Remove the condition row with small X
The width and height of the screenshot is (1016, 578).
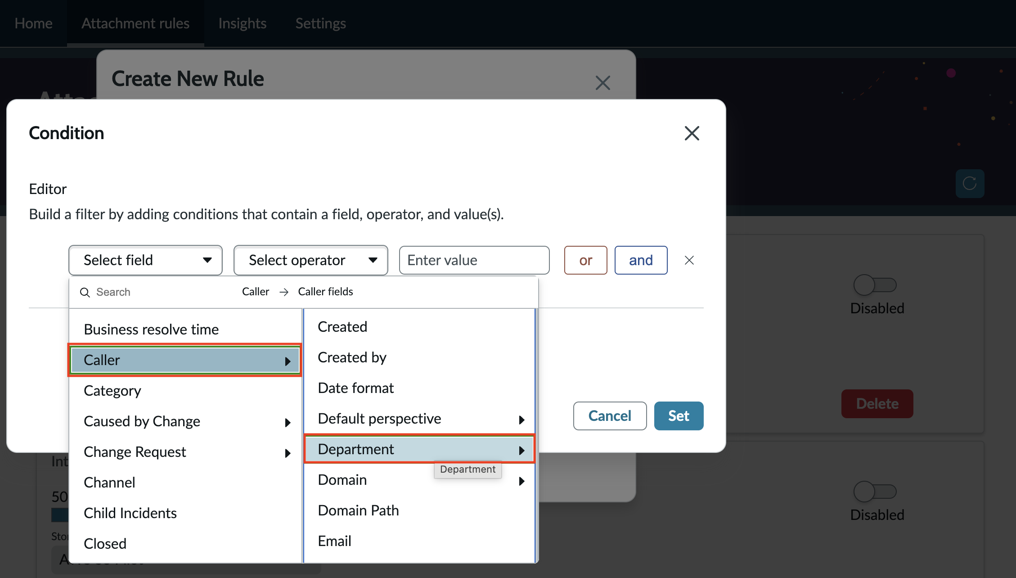pos(689,260)
